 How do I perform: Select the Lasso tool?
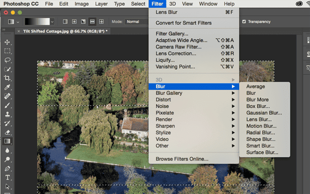(7, 60)
